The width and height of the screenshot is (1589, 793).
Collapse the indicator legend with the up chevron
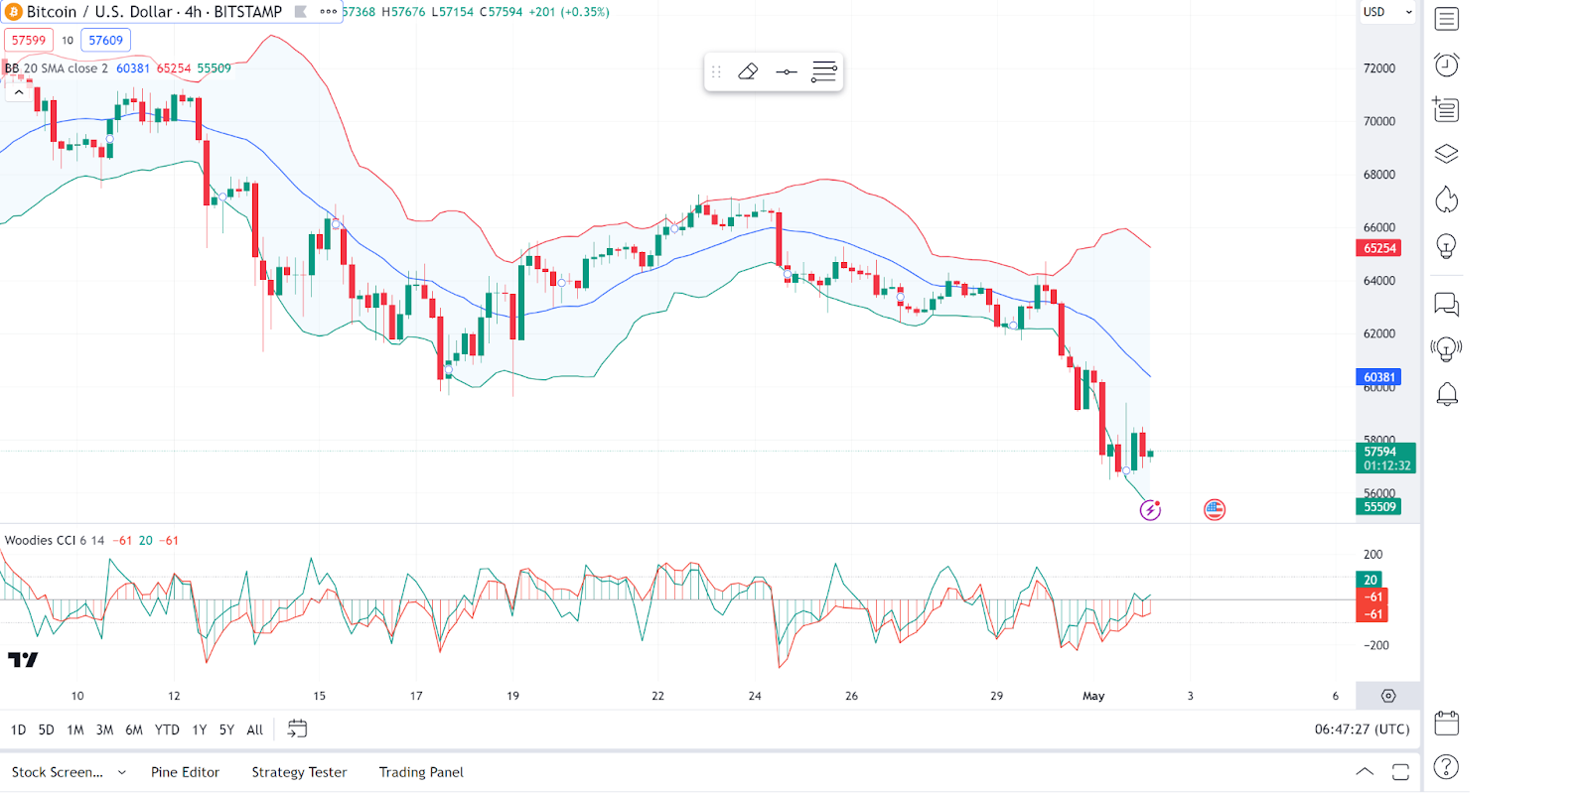(18, 91)
